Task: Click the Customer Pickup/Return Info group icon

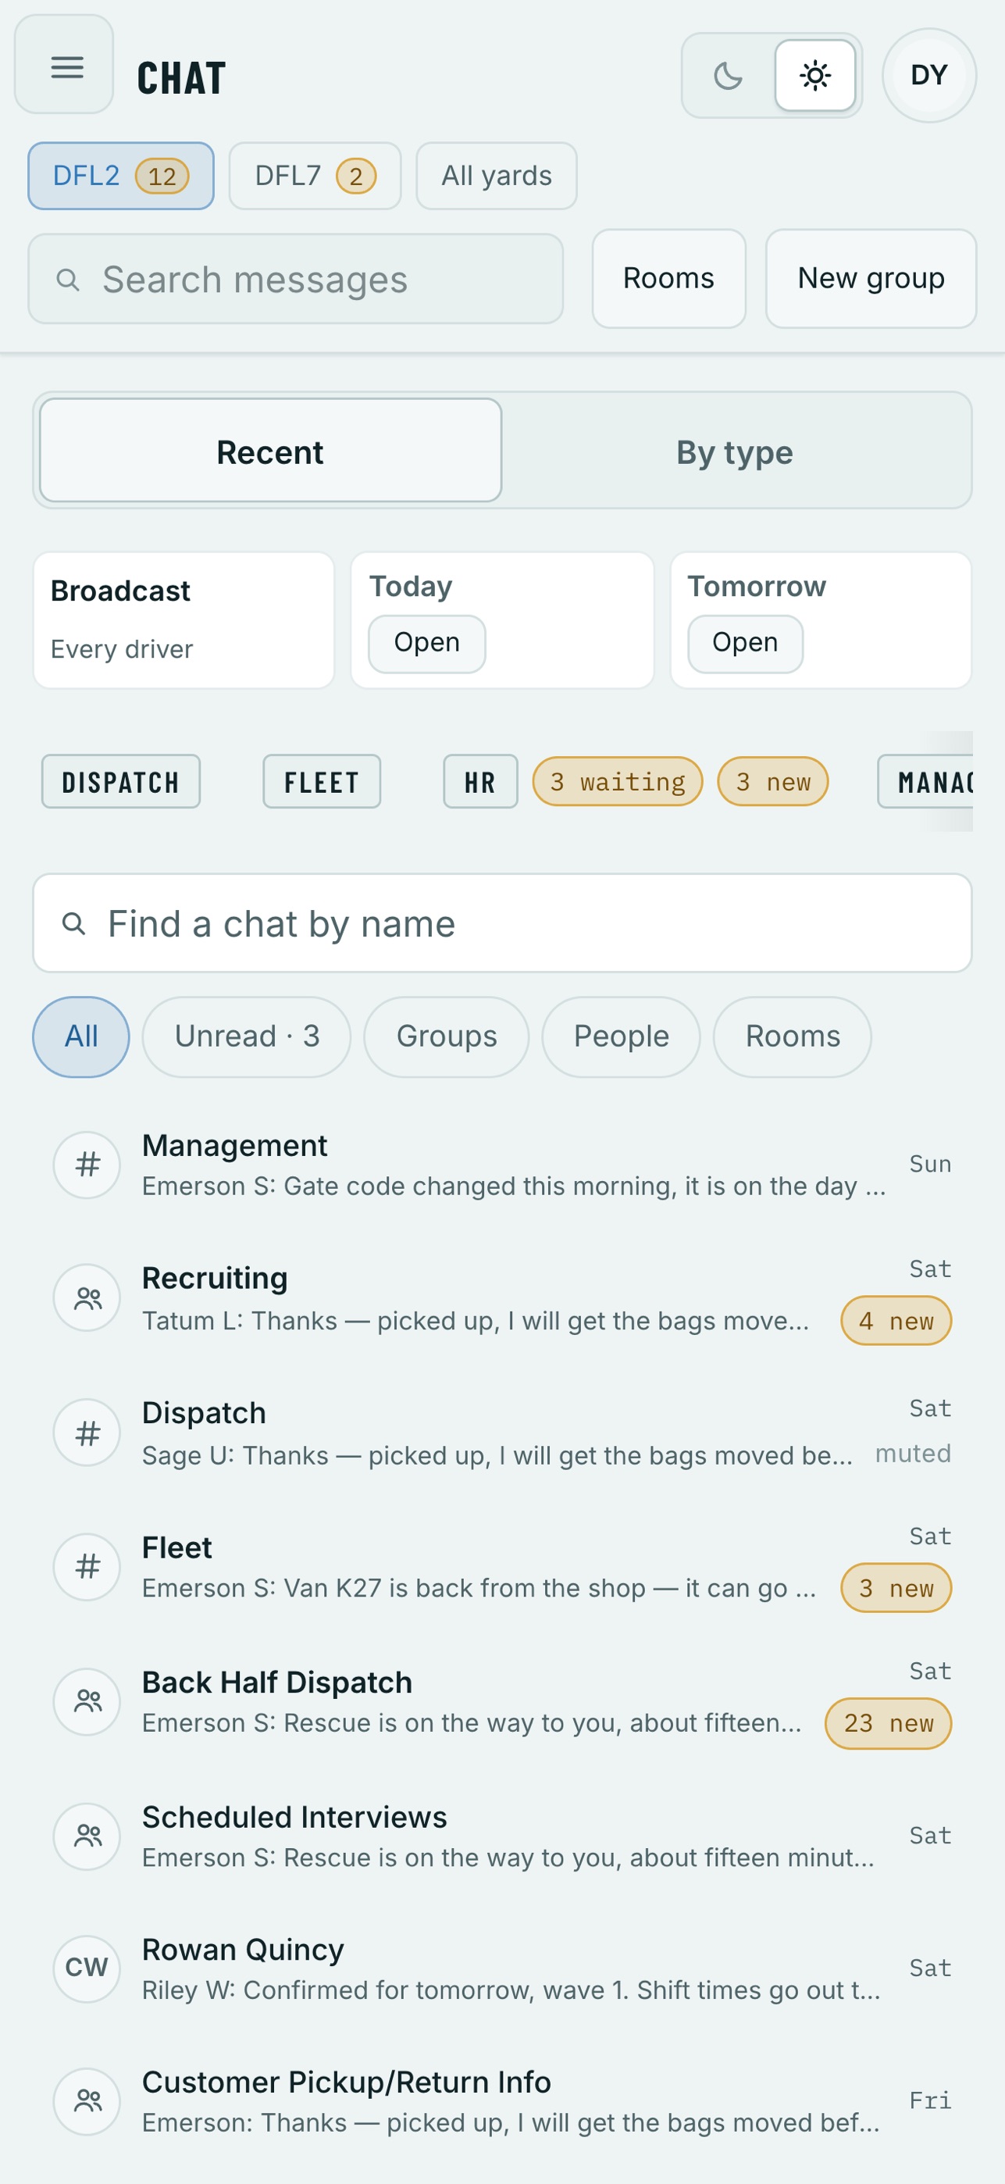Action: 87,2102
